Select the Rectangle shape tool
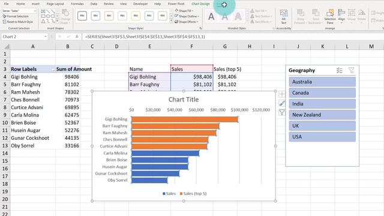Image resolution: width=384 pixels, height=216 pixels. coord(43,16)
